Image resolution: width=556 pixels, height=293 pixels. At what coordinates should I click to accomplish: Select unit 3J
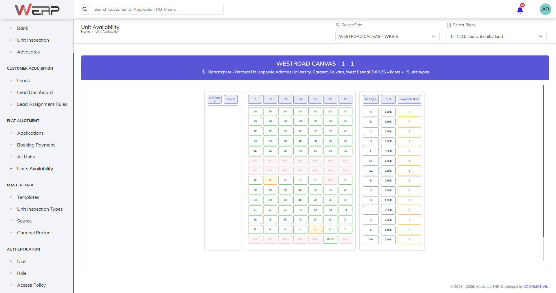click(x=285, y=210)
